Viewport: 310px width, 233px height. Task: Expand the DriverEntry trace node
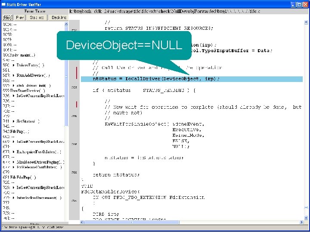point(13,65)
